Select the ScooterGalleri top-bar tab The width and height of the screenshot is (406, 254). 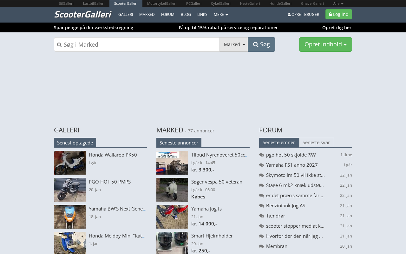pos(126,3)
